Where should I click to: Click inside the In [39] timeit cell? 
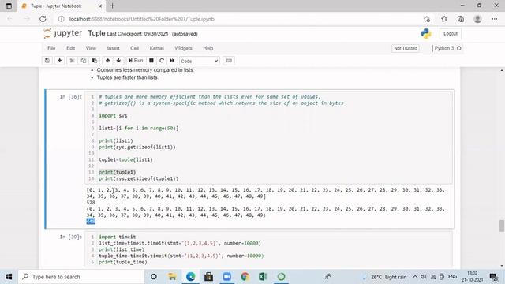click(268, 249)
